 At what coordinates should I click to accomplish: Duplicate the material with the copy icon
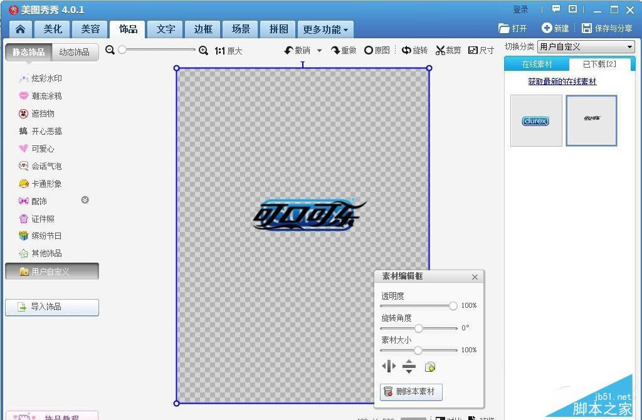click(429, 367)
